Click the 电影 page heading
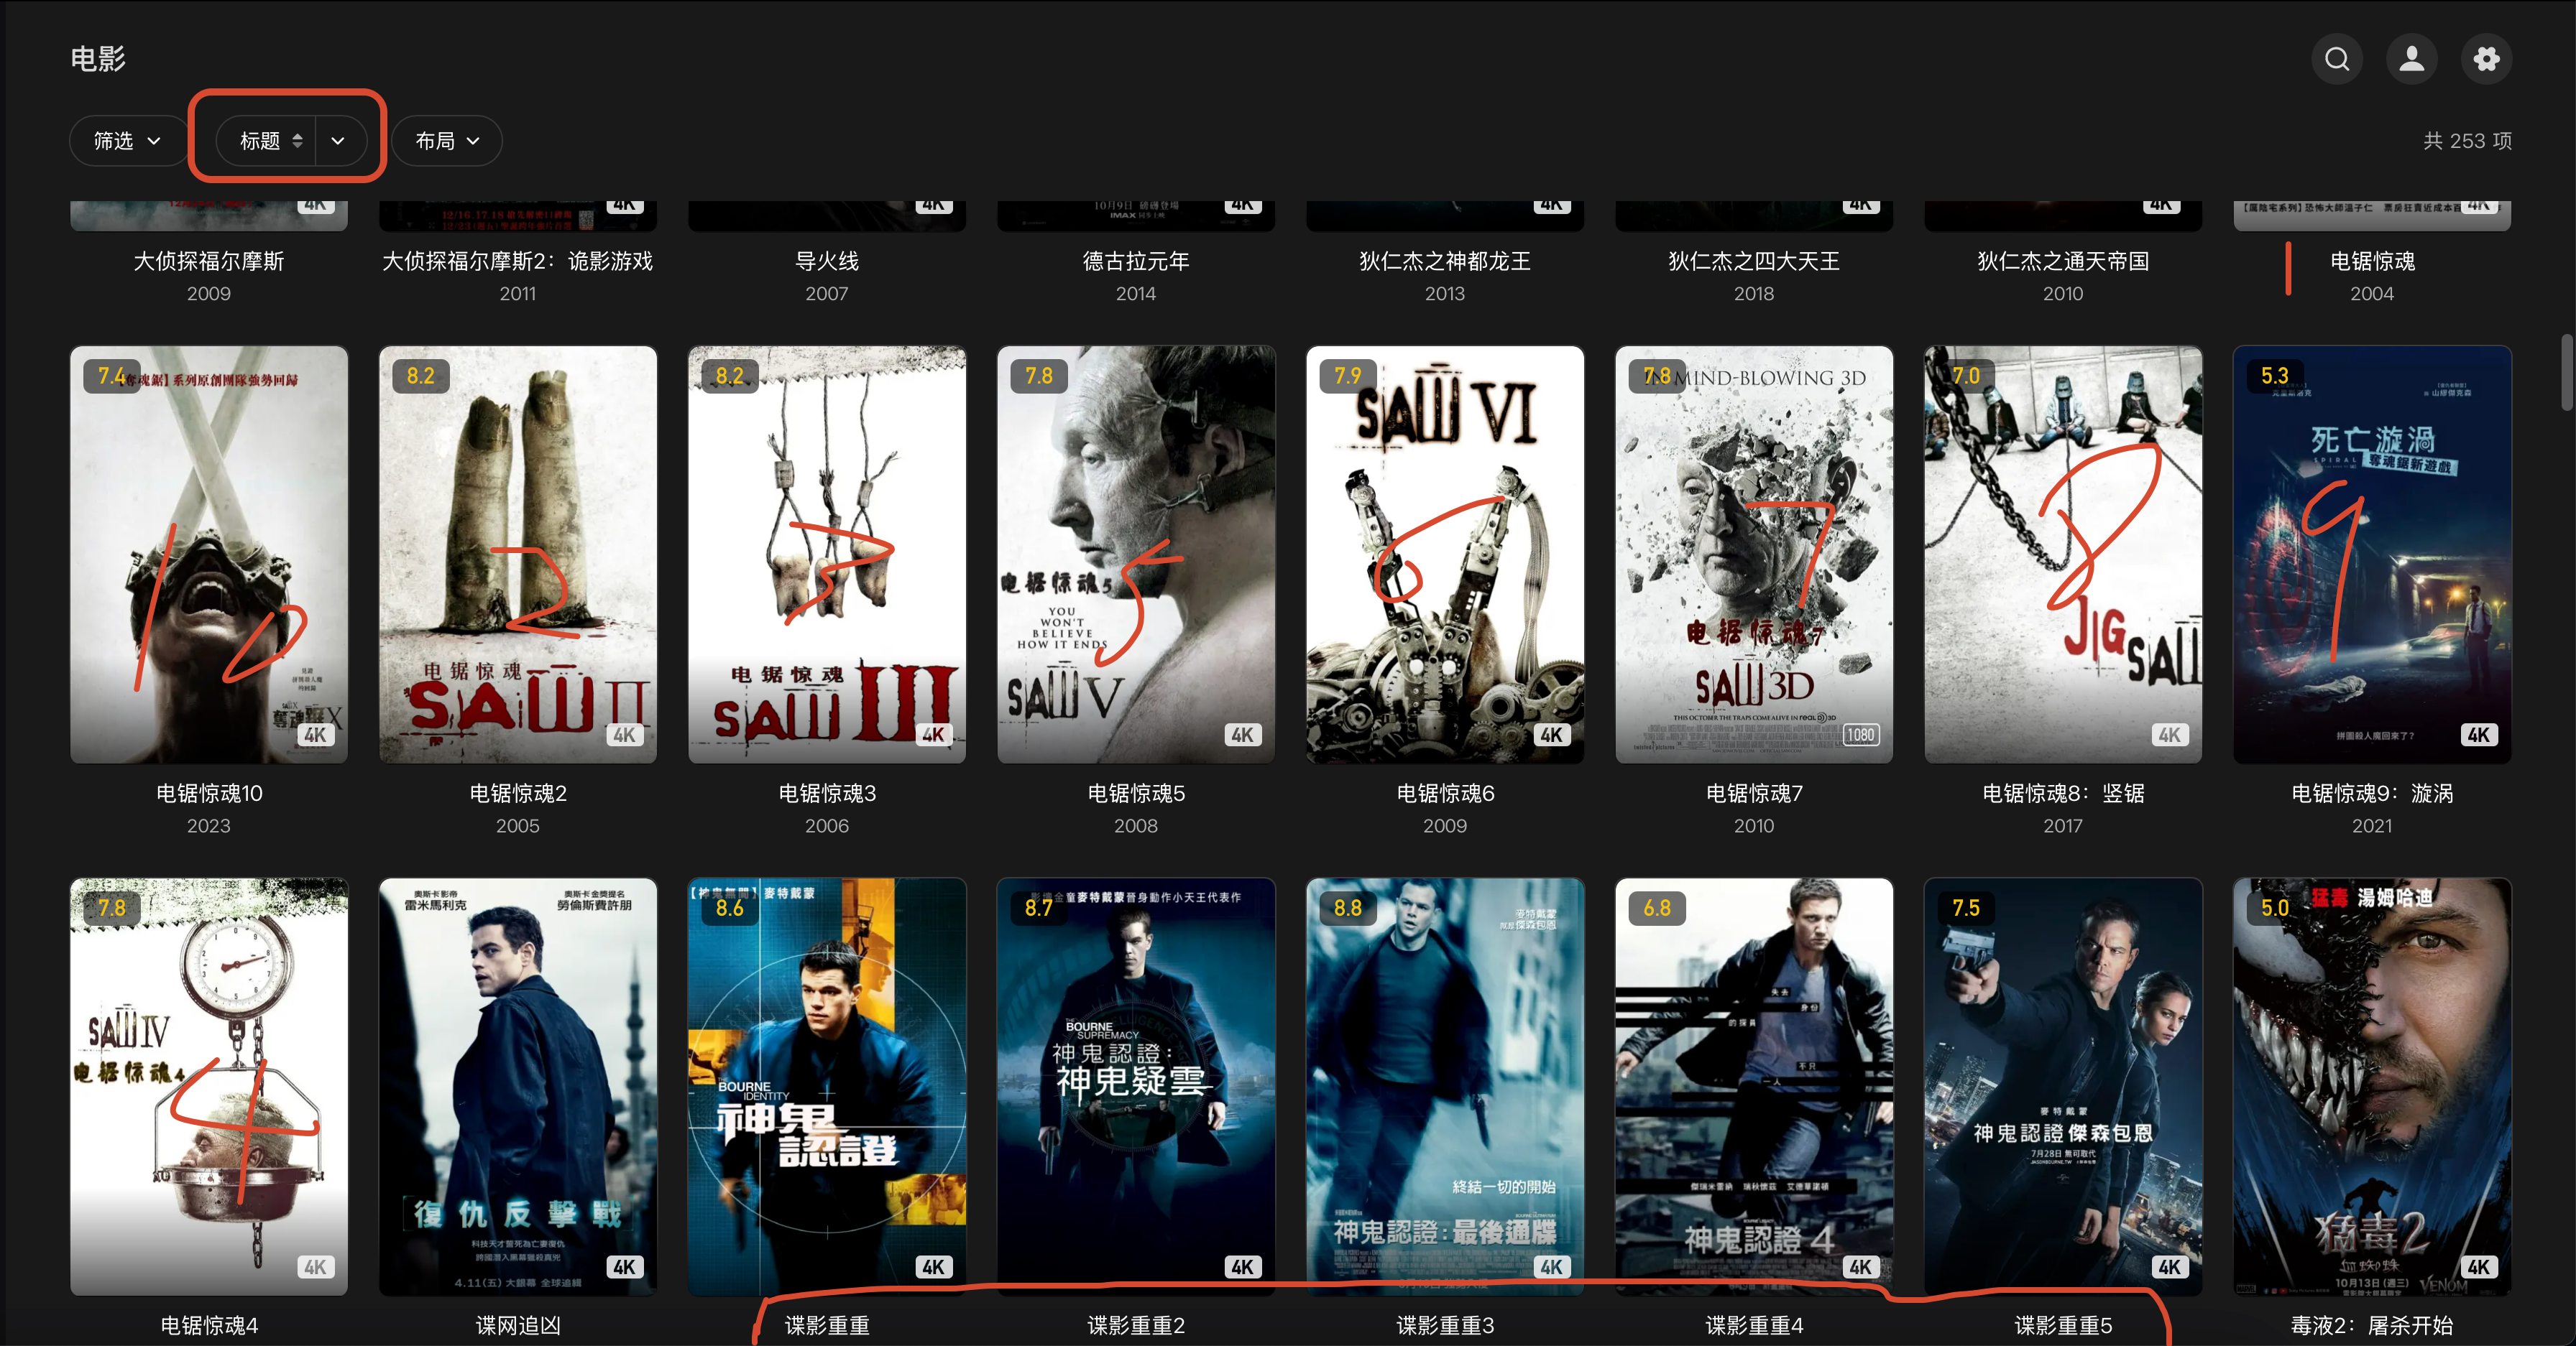 point(98,59)
